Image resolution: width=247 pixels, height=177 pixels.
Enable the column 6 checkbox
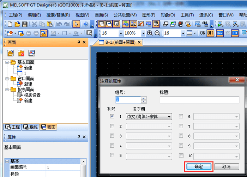point(181,116)
